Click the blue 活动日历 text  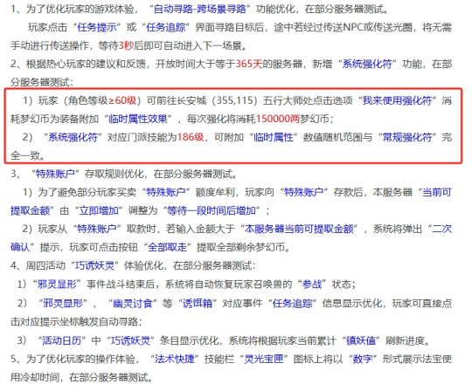pos(62,340)
